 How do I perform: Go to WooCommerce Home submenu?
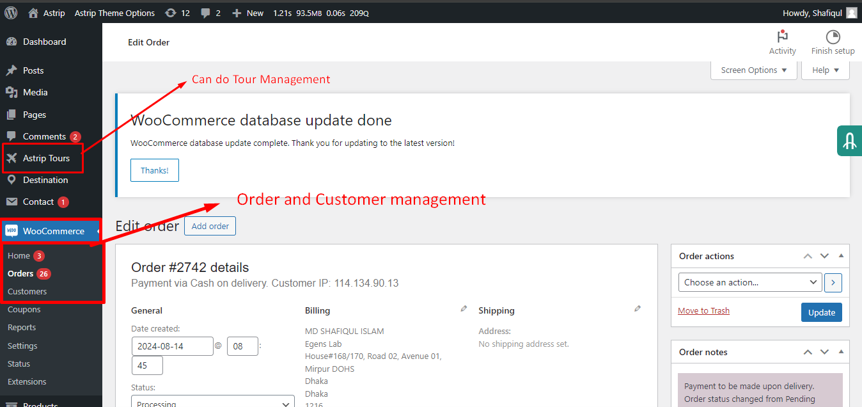(x=19, y=255)
